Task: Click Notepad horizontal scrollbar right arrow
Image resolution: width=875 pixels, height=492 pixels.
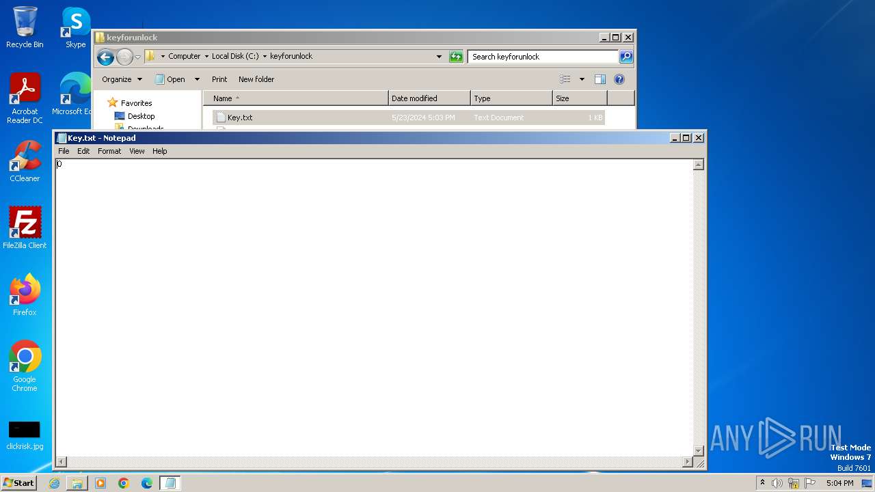Action: pyautogui.click(x=687, y=462)
